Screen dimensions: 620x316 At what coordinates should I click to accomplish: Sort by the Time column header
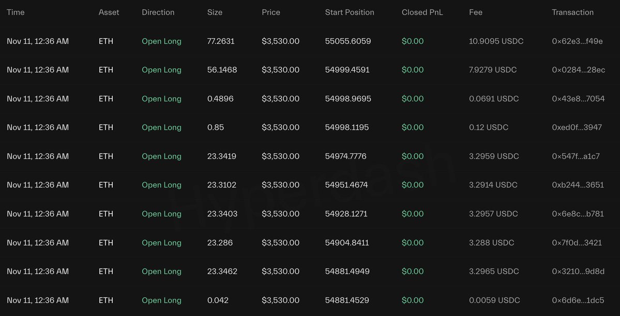pos(16,12)
